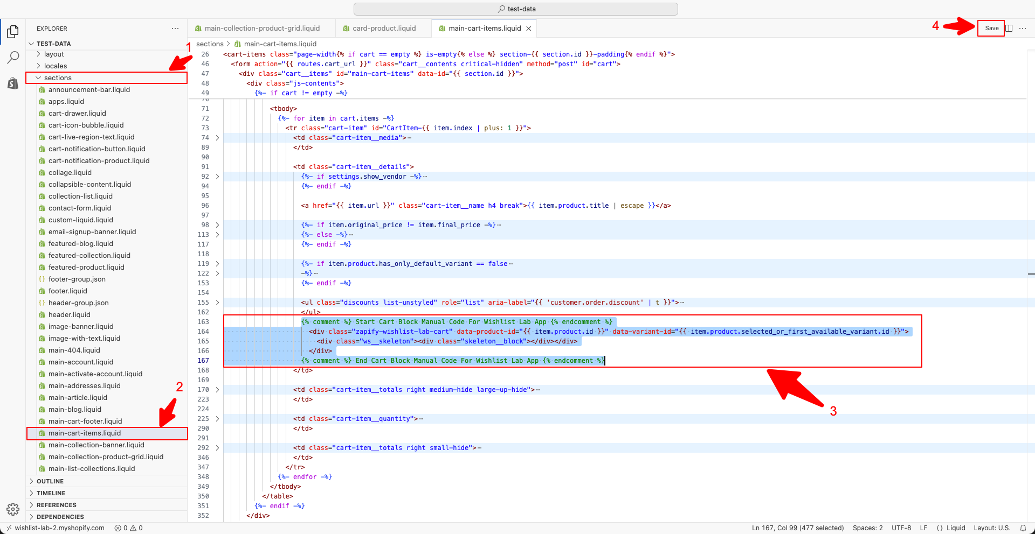Click the split editor icon

coord(1009,29)
